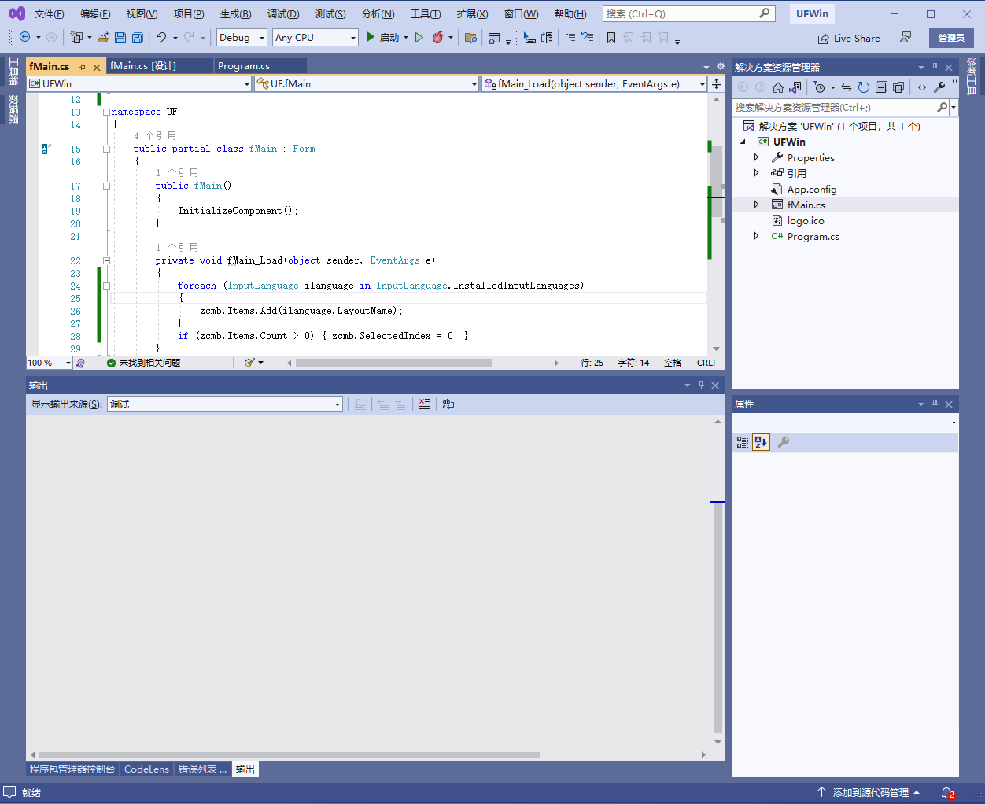Click Clear All icon in Output panel
985x804 pixels.
pos(425,404)
